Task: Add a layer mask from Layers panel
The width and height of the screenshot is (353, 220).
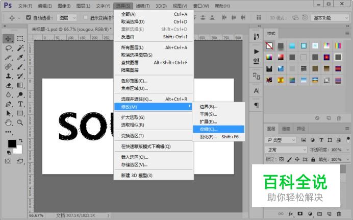Action: click(x=300, y=214)
